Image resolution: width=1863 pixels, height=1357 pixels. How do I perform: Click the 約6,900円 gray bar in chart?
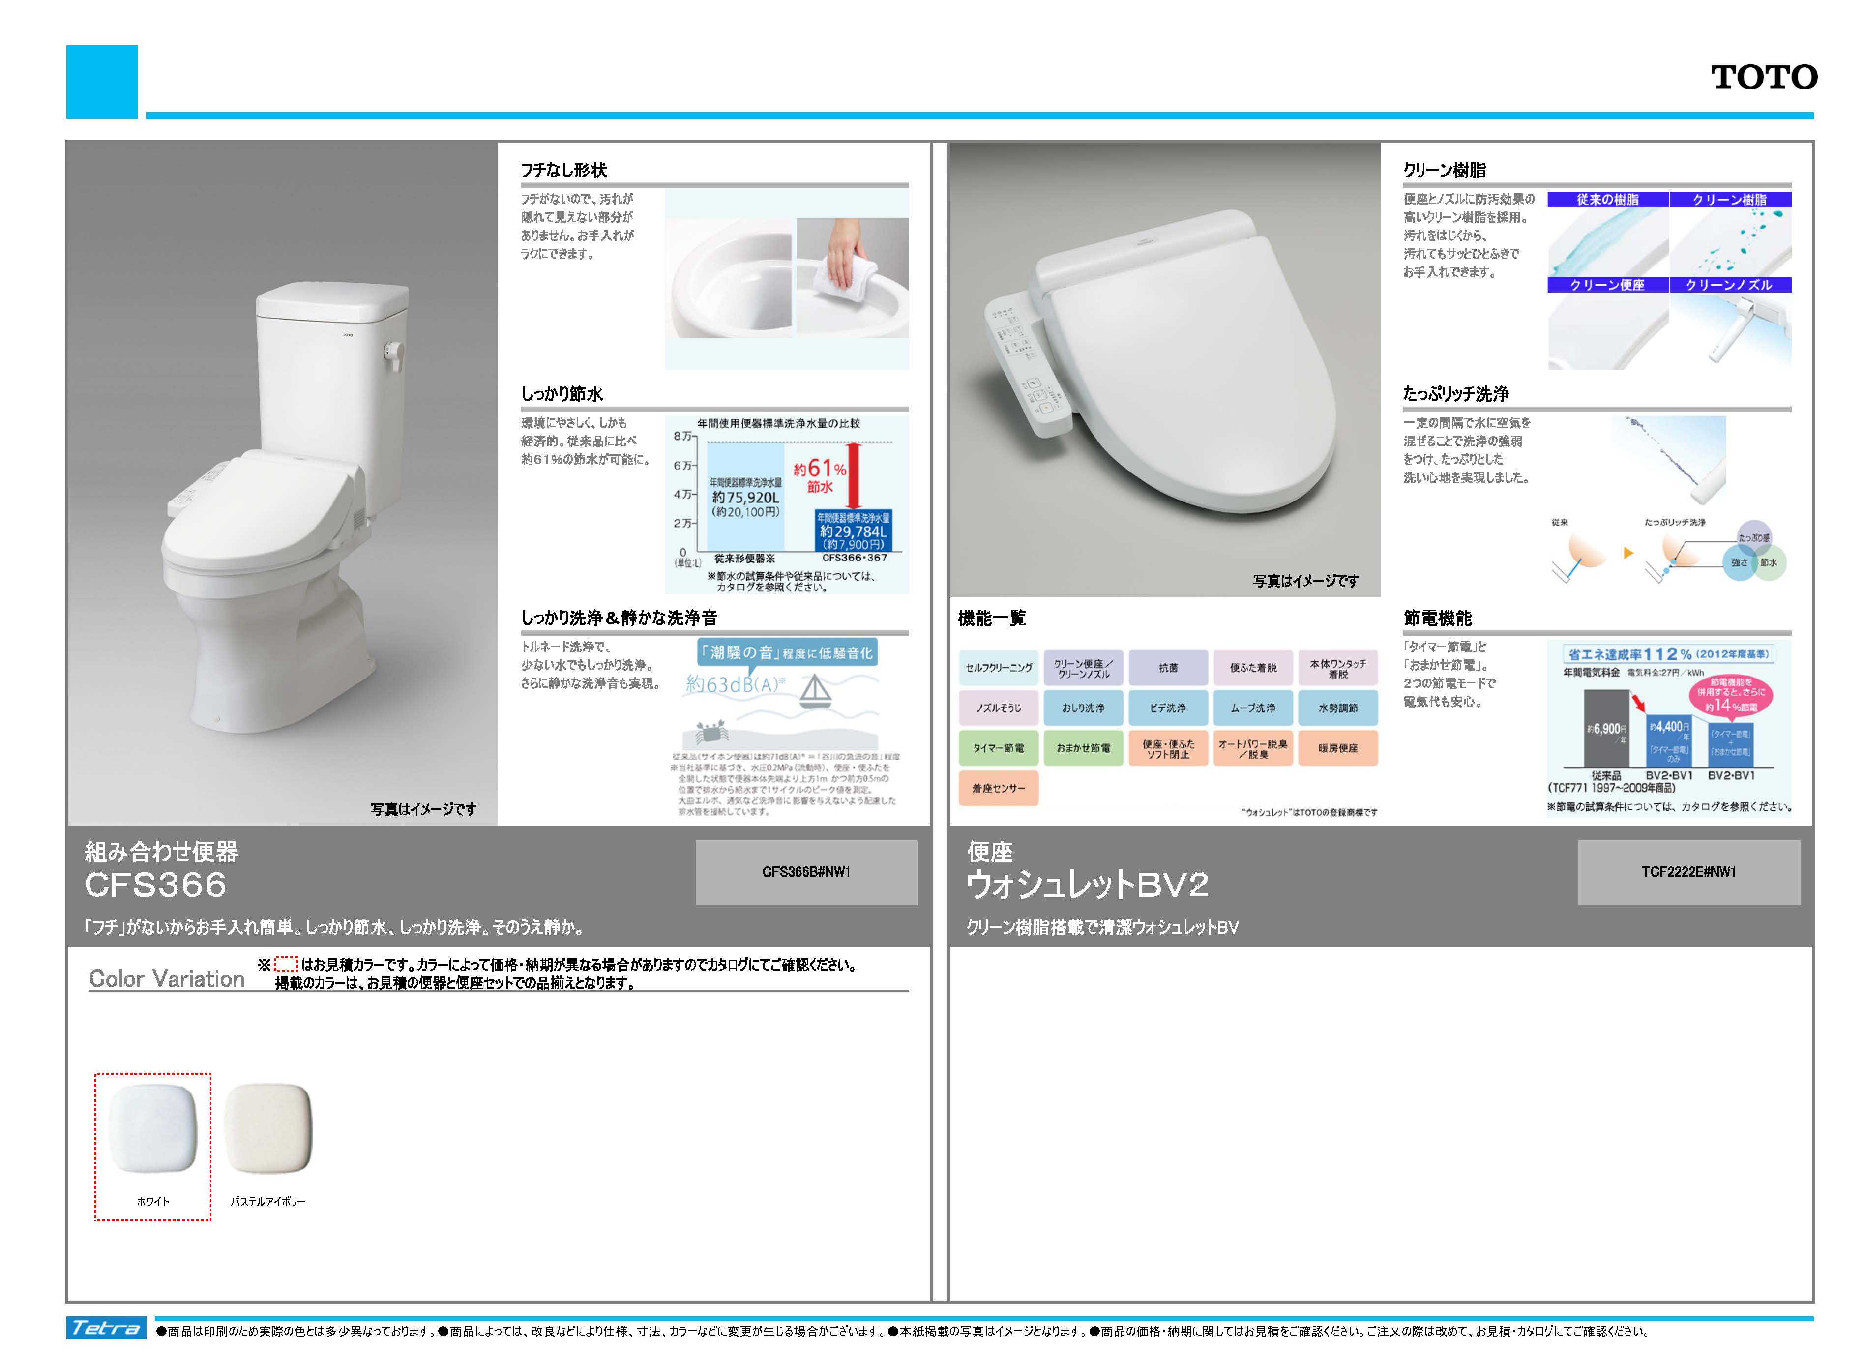(1607, 729)
